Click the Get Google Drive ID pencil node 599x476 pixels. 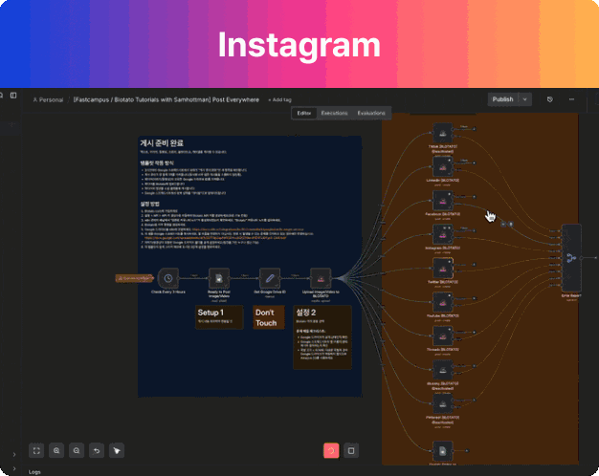tap(270, 278)
